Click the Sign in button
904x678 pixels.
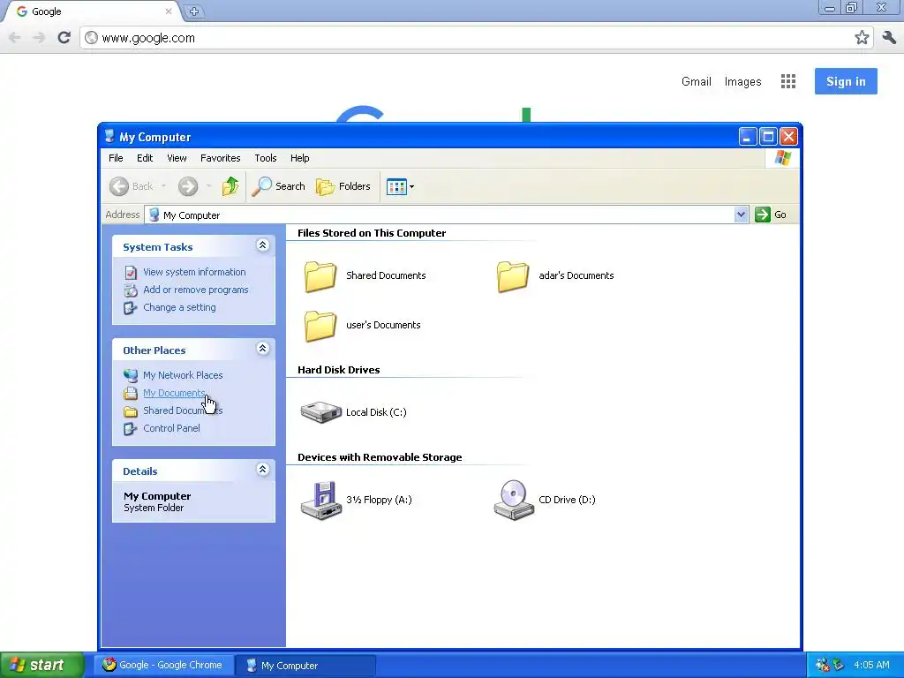(846, 81)
